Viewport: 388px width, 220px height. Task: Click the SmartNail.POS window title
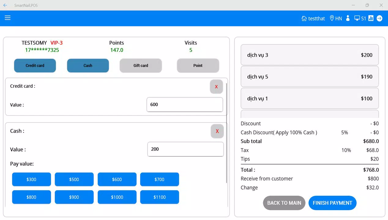point(26,5)
